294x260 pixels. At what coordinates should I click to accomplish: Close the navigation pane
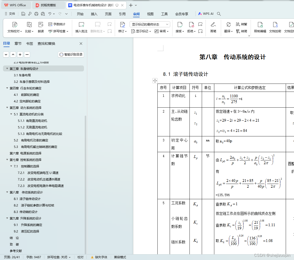tap(81, 44)
